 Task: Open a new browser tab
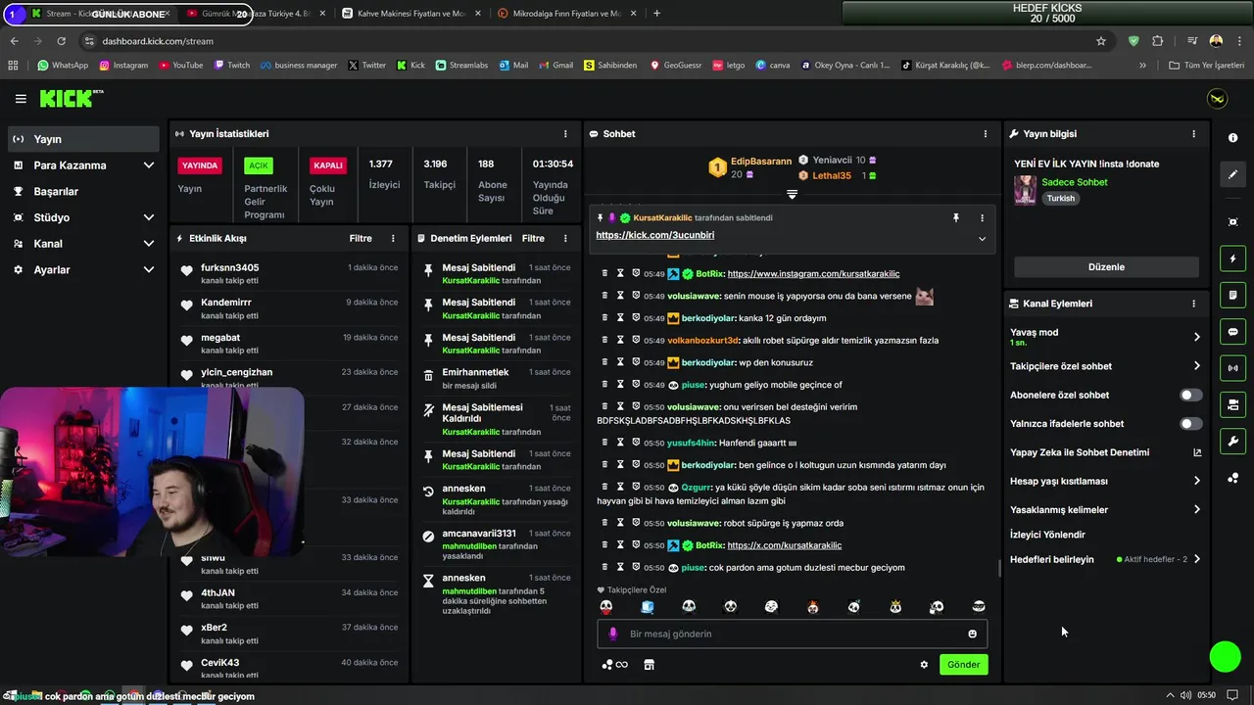[x=656, y=14]
